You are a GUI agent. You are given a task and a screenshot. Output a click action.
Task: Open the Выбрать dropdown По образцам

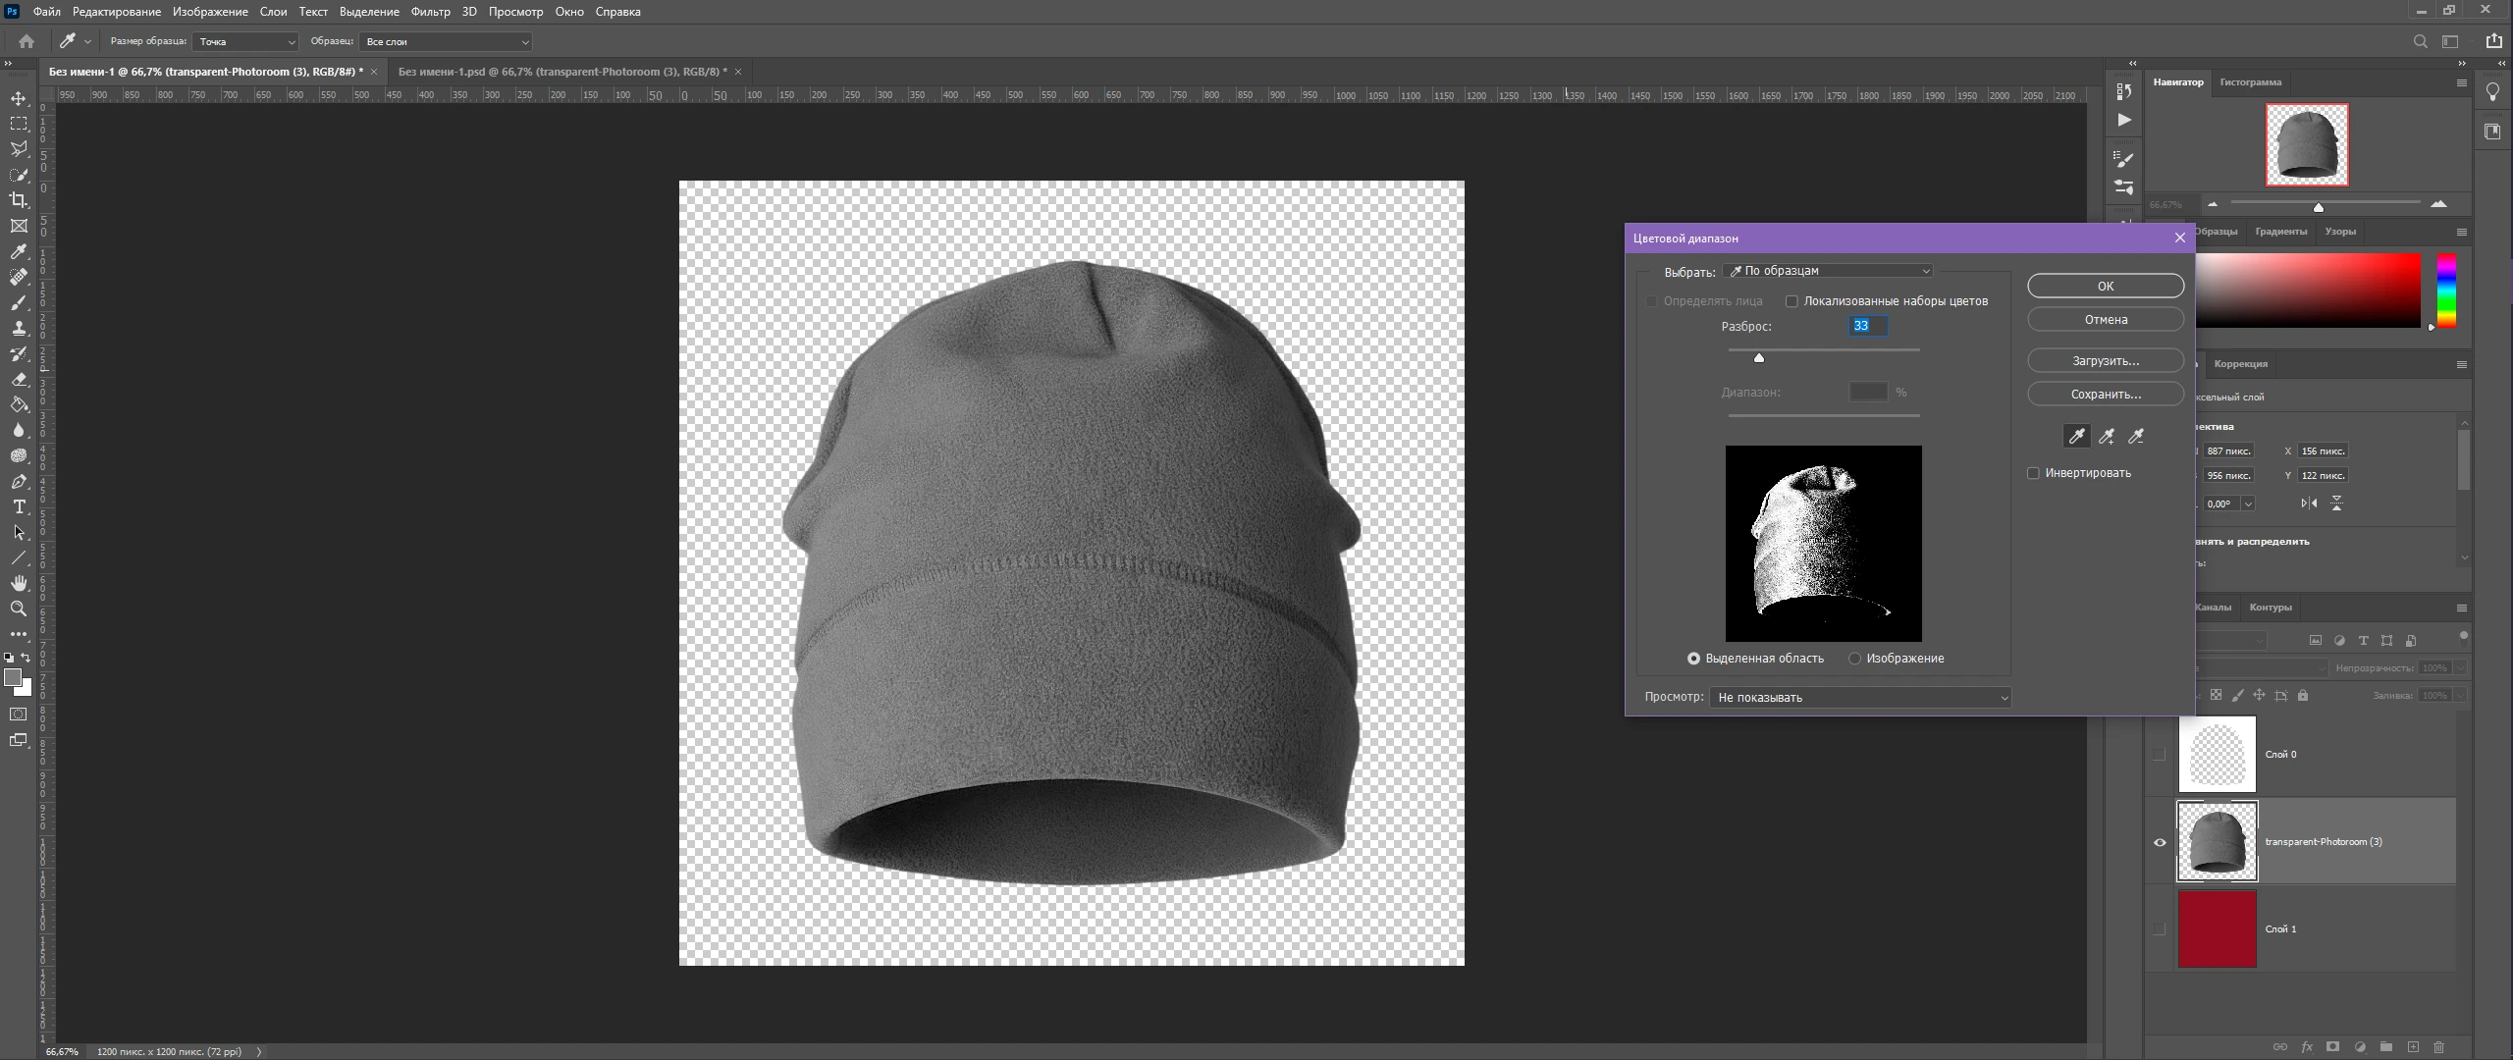1828,271
